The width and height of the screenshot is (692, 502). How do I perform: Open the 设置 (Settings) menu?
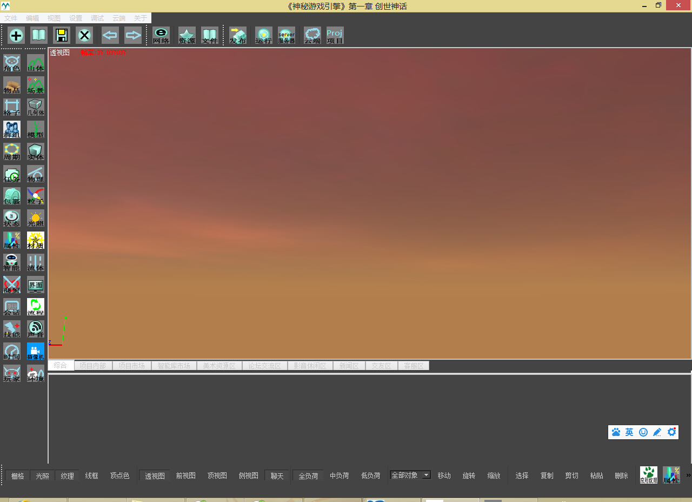point(76,18)
